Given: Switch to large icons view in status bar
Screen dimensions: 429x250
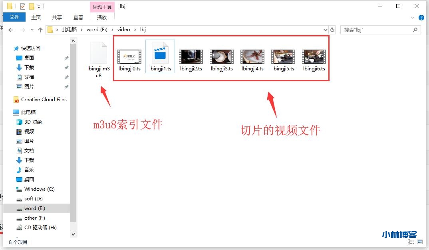Looking at the screenshot, I should 419,242.
